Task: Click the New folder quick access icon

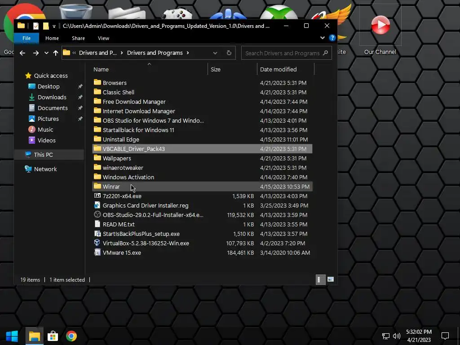Action: [x=46, y=26]
